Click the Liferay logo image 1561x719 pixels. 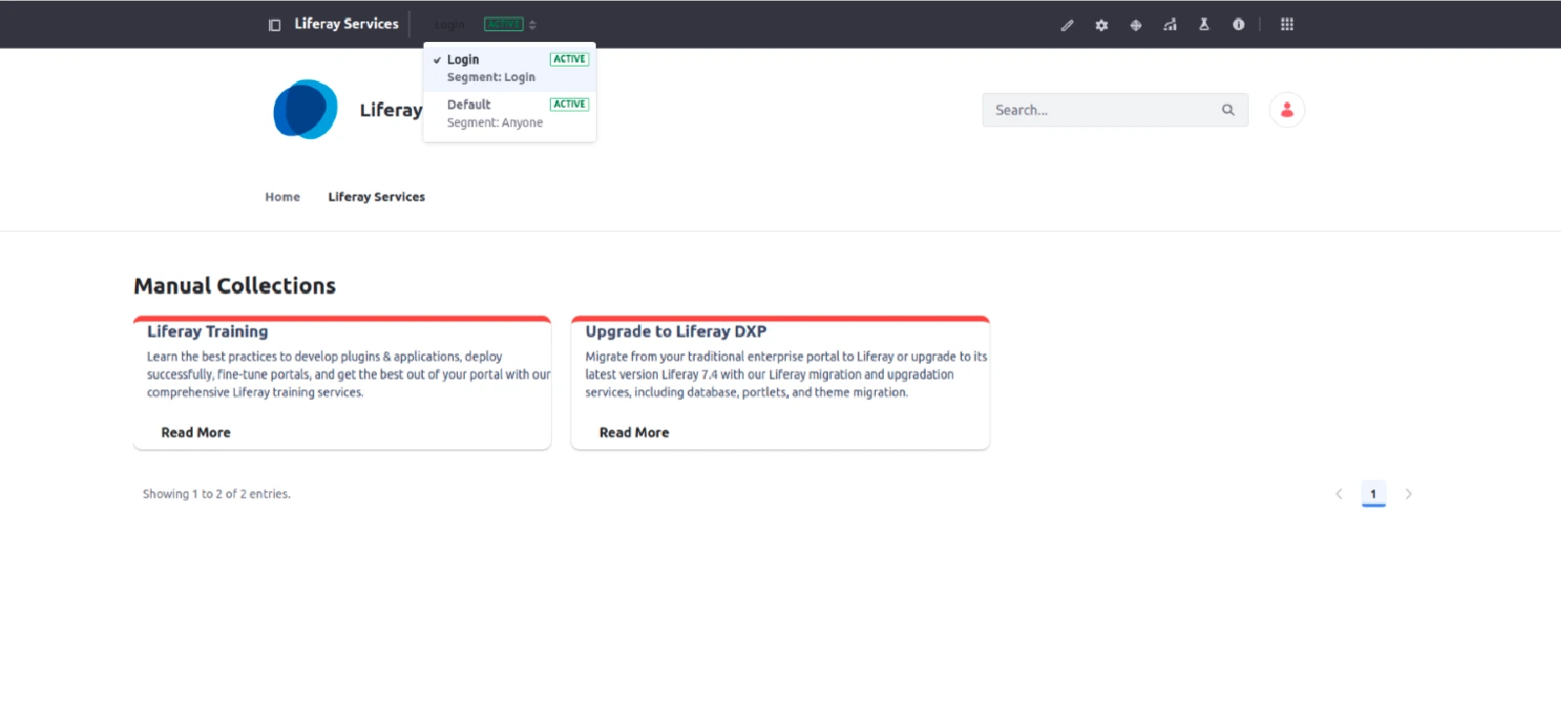point(305,110)
